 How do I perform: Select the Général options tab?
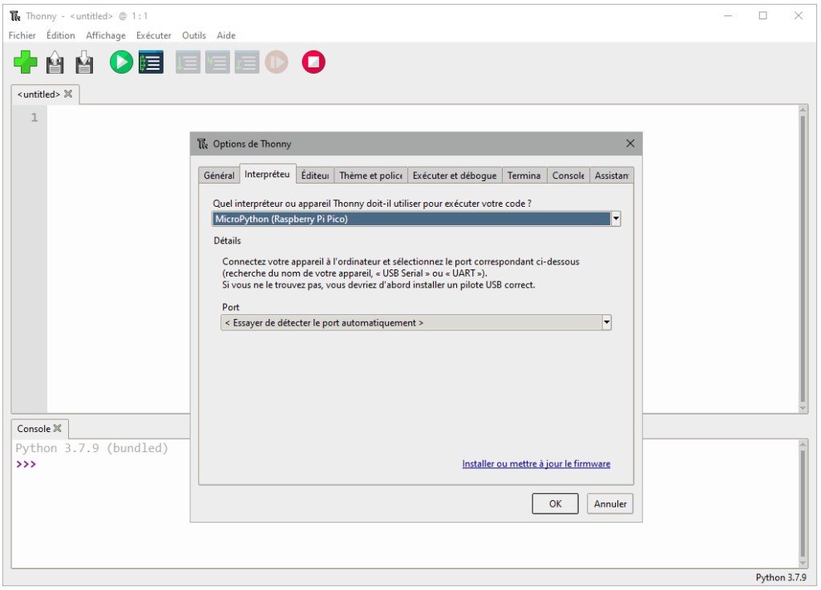pos(221,175)
